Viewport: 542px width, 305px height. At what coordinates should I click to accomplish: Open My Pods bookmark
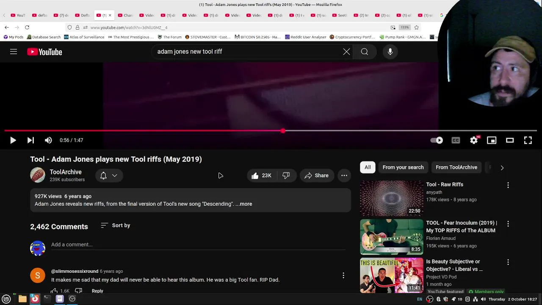tap(14, 37)
